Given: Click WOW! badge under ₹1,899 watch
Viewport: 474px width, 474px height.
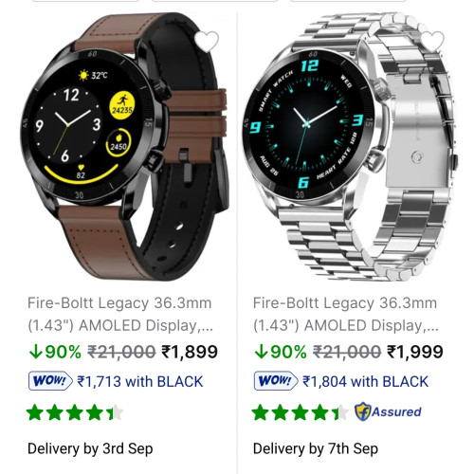Looking at the screenshot, I should pyautogui.click(x=50, y=381).
